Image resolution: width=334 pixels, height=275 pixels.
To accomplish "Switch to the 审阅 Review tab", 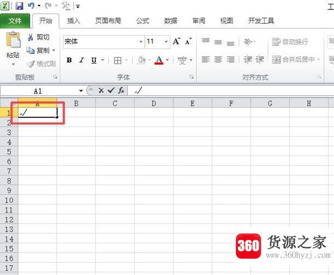I will click(x=199, y=21).
